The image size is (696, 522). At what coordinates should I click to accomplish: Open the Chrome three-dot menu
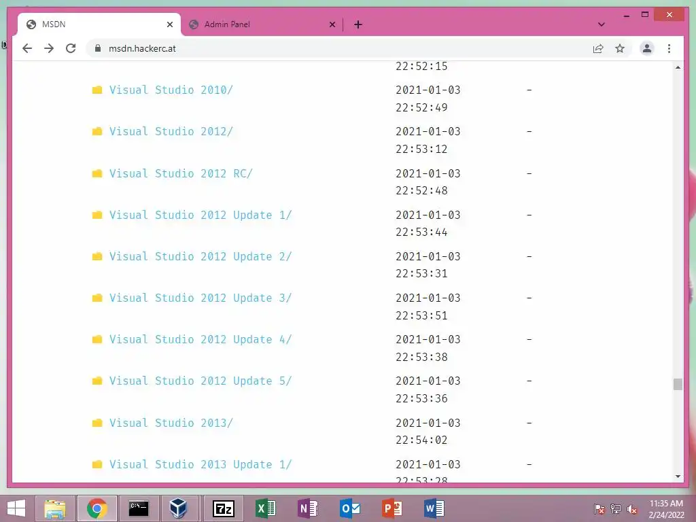click(669, 48)
